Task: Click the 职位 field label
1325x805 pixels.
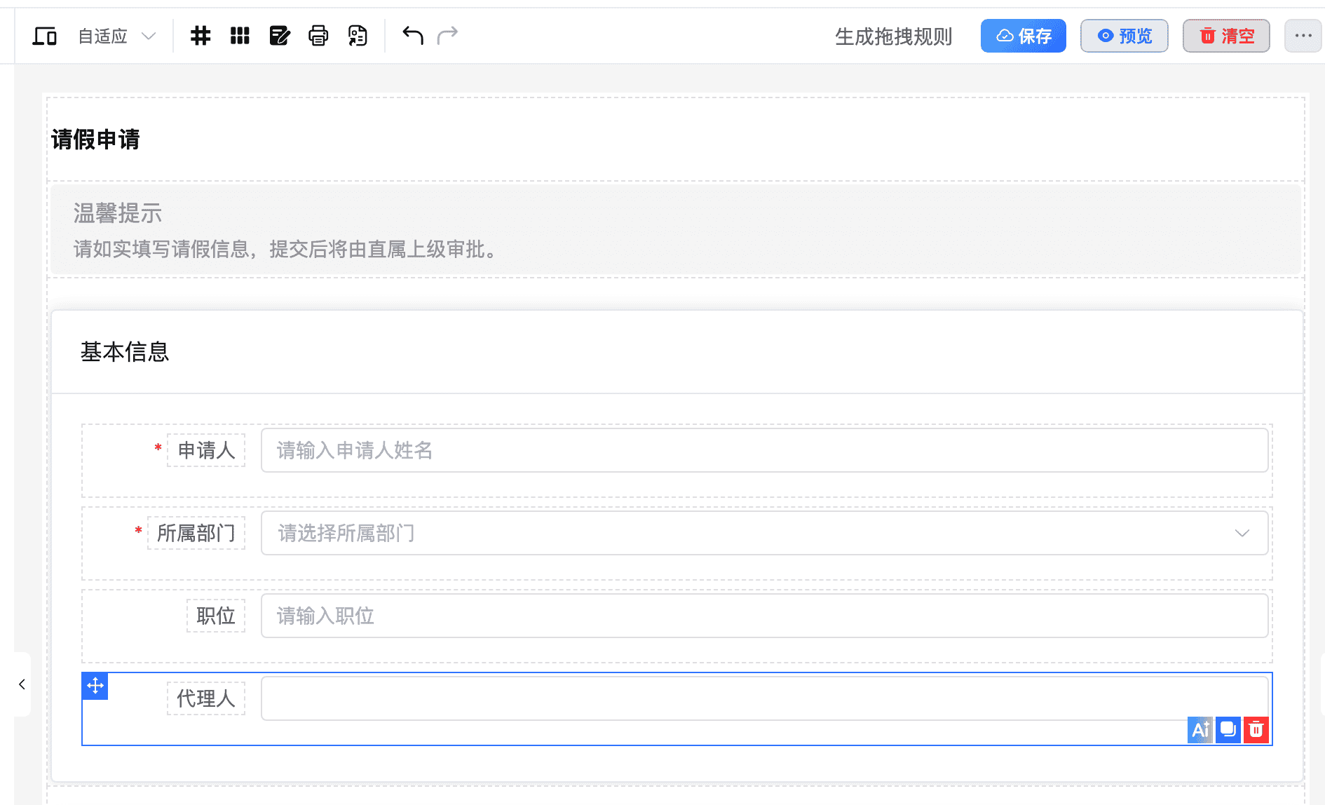Action: click(x=216, y=616)
